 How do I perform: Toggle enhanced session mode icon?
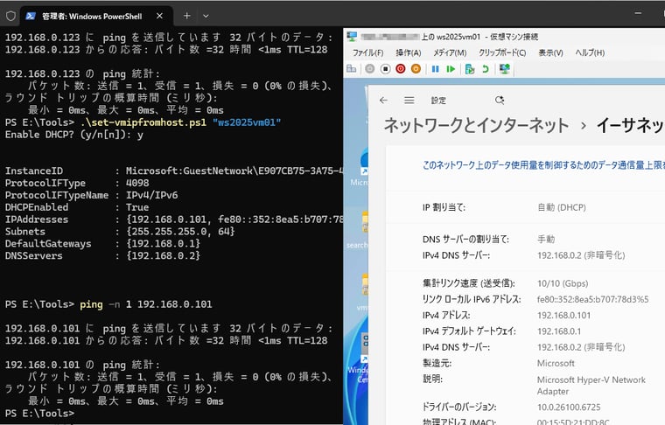[x=504, y=68]
